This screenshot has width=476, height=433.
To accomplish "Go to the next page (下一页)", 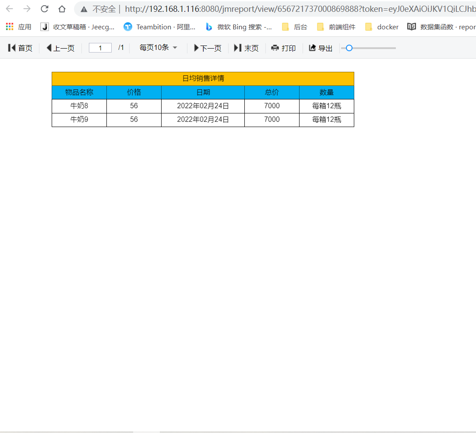I will tap(208, 48).
